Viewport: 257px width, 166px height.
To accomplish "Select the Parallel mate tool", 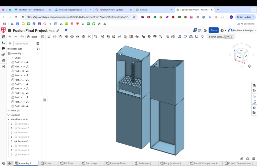I will pos(89,37).
